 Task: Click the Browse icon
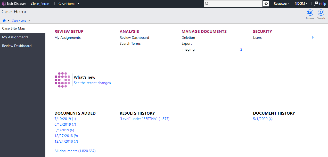click(310, 13)
